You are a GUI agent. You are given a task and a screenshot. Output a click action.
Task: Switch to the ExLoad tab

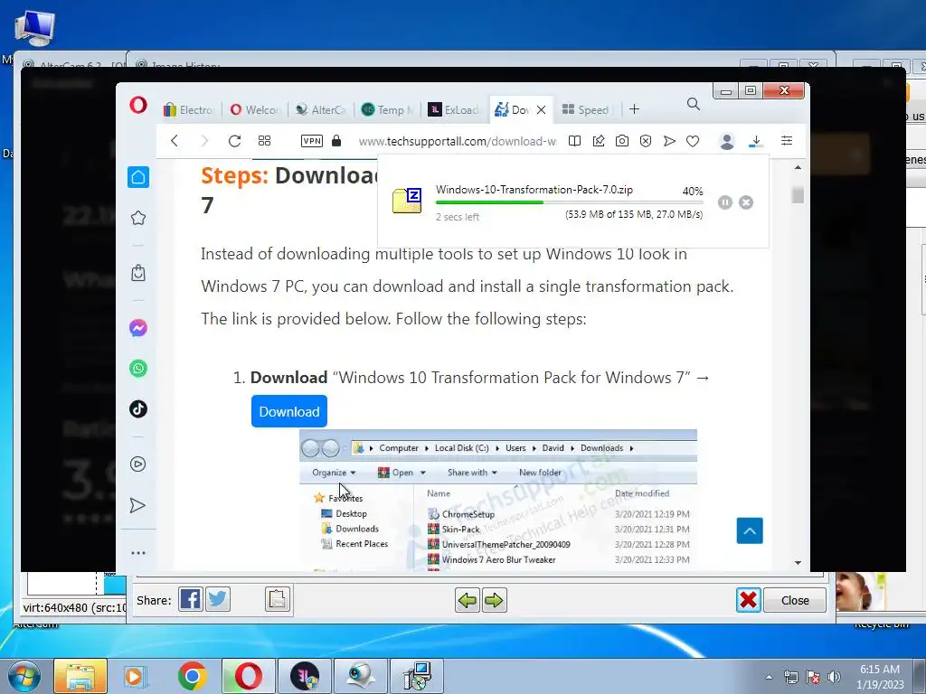pyautogui.click(x=453, y=109)
